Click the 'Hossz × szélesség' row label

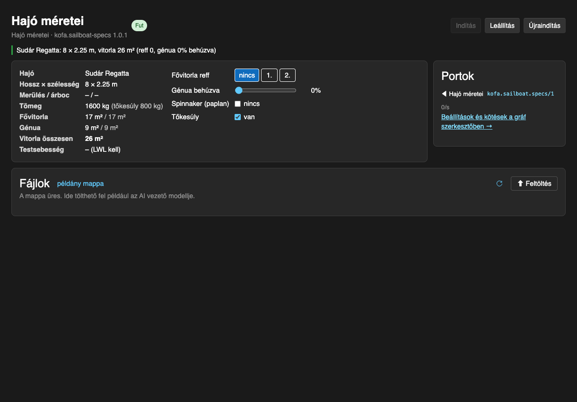(49, 84)
